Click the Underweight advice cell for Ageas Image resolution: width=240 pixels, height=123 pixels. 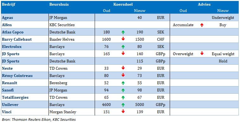tap(223, 18)
